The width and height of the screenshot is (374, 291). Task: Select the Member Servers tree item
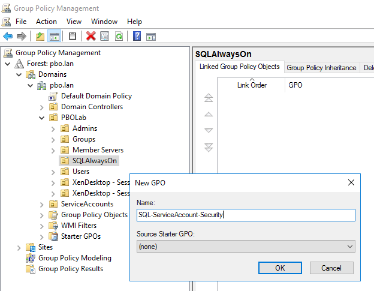point(98,150)
